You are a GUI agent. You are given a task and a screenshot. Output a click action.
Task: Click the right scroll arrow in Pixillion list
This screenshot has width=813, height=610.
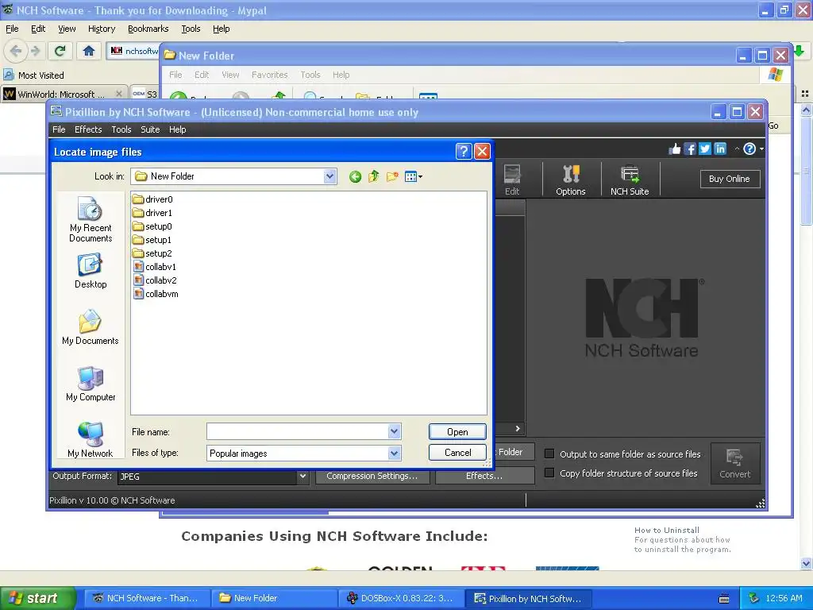(x=518, y=428)
